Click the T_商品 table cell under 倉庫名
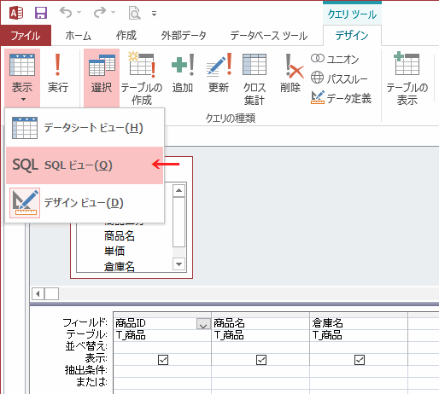439x394 pixels. pyautogui.click(x=359, y=336)
